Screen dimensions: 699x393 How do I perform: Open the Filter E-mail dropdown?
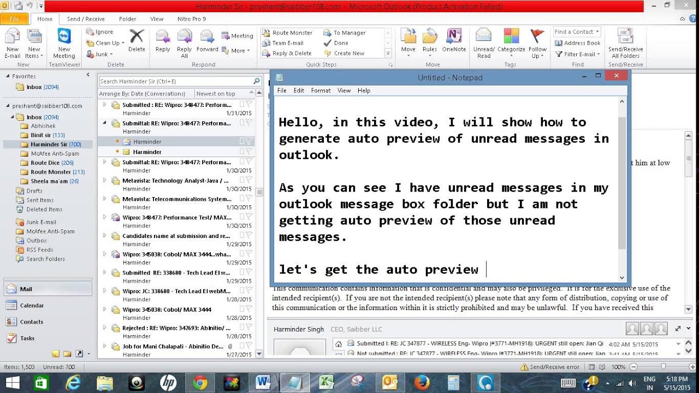[577, 54]
